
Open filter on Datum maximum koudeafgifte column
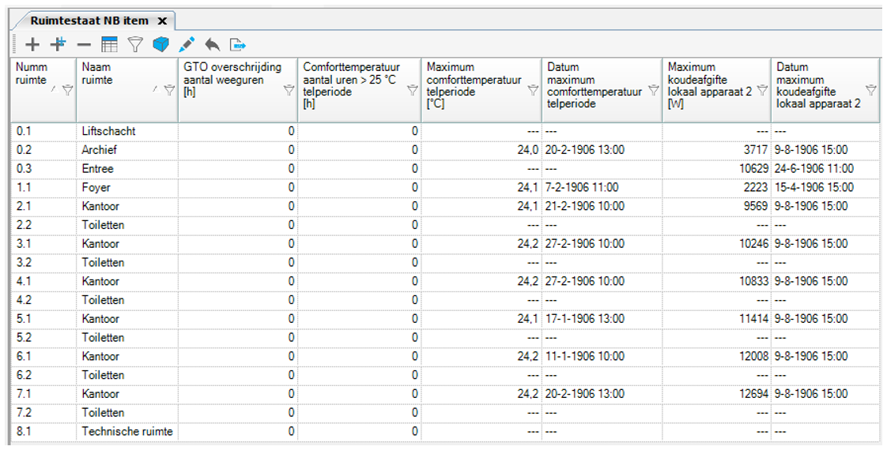click(x=870, y=91)
